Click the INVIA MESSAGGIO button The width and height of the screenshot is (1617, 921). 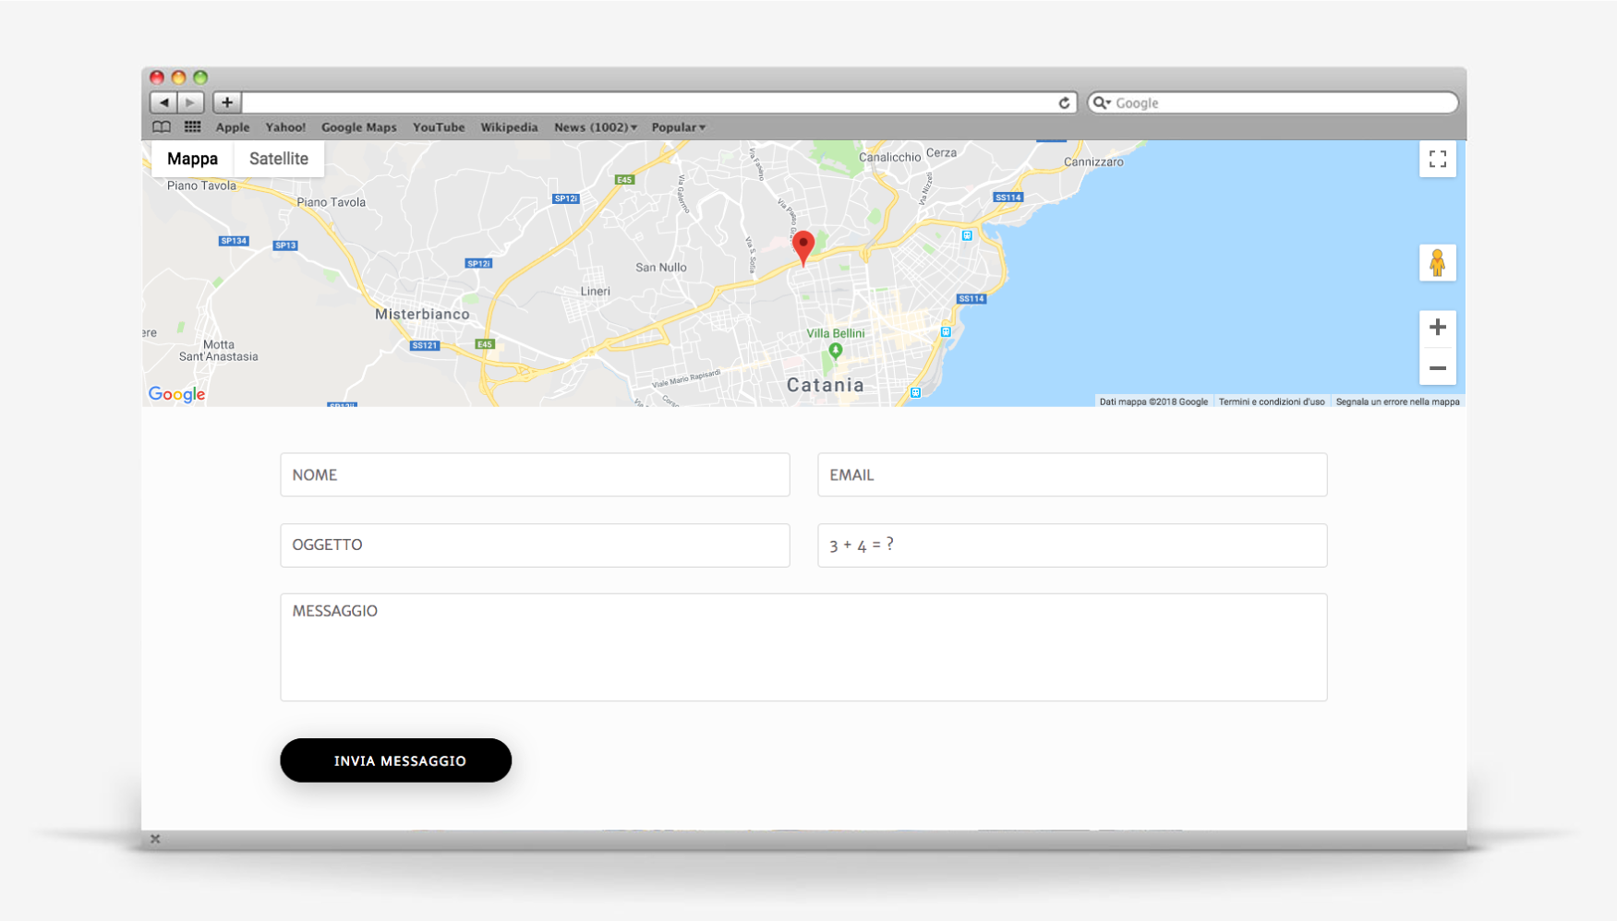[x=396, y=760]
